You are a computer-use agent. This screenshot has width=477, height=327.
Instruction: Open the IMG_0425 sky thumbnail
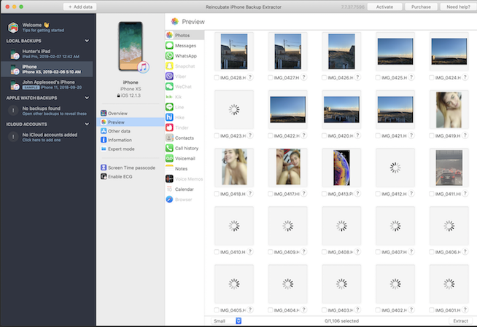click(x=395, y=51)
